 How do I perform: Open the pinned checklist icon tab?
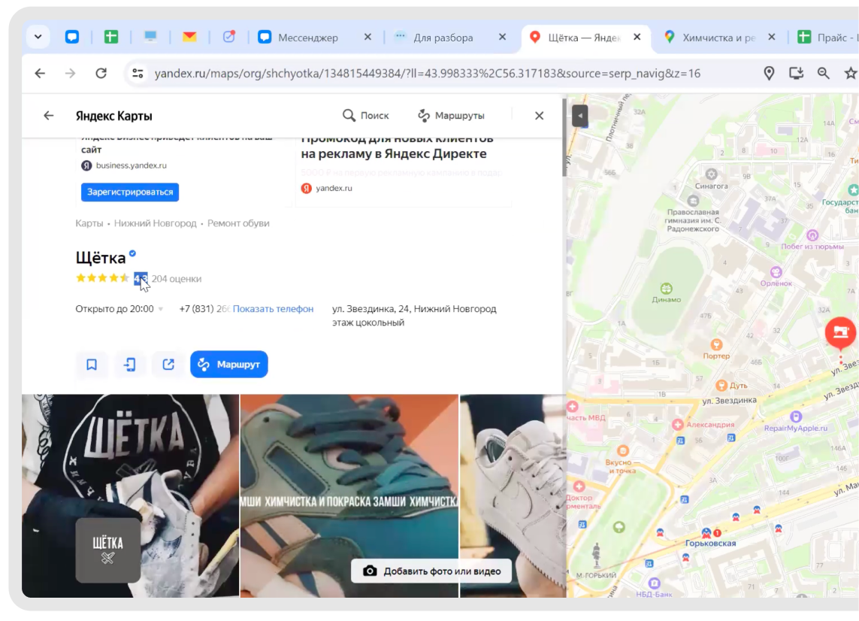(x=228, y=38)
